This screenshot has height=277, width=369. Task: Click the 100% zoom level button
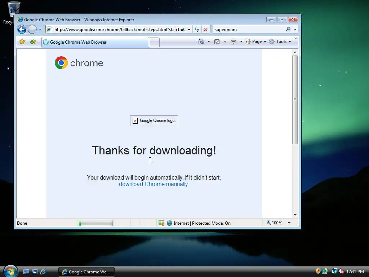click(x=274, y=223)
